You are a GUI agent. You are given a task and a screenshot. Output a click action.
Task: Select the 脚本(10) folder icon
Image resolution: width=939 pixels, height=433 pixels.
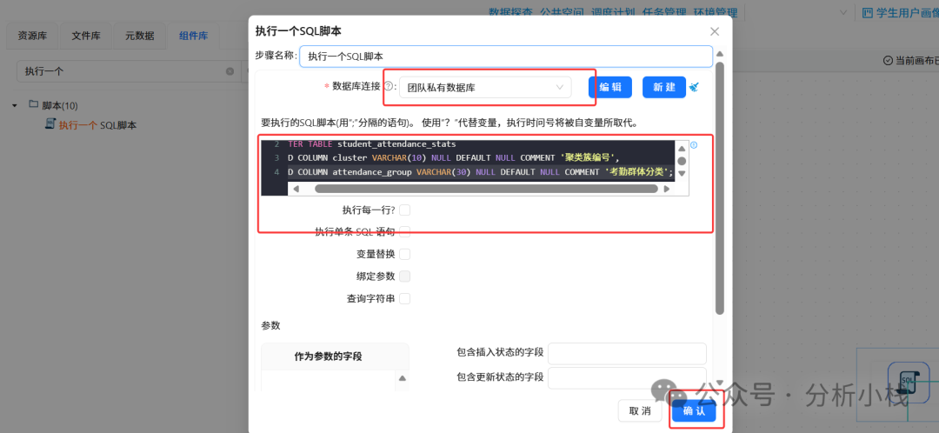click(34, 105)
